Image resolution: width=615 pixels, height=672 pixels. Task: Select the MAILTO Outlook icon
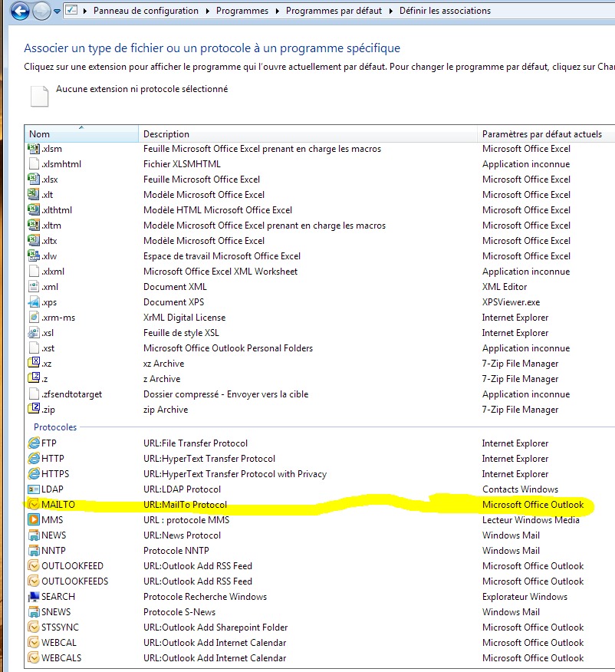coord(34,505)
